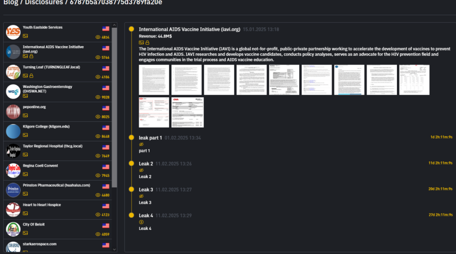Select the Turning Leaf (TURNINGLEAF.local) entry
This screenshot has width=456, height=254.
coord(57,72)
